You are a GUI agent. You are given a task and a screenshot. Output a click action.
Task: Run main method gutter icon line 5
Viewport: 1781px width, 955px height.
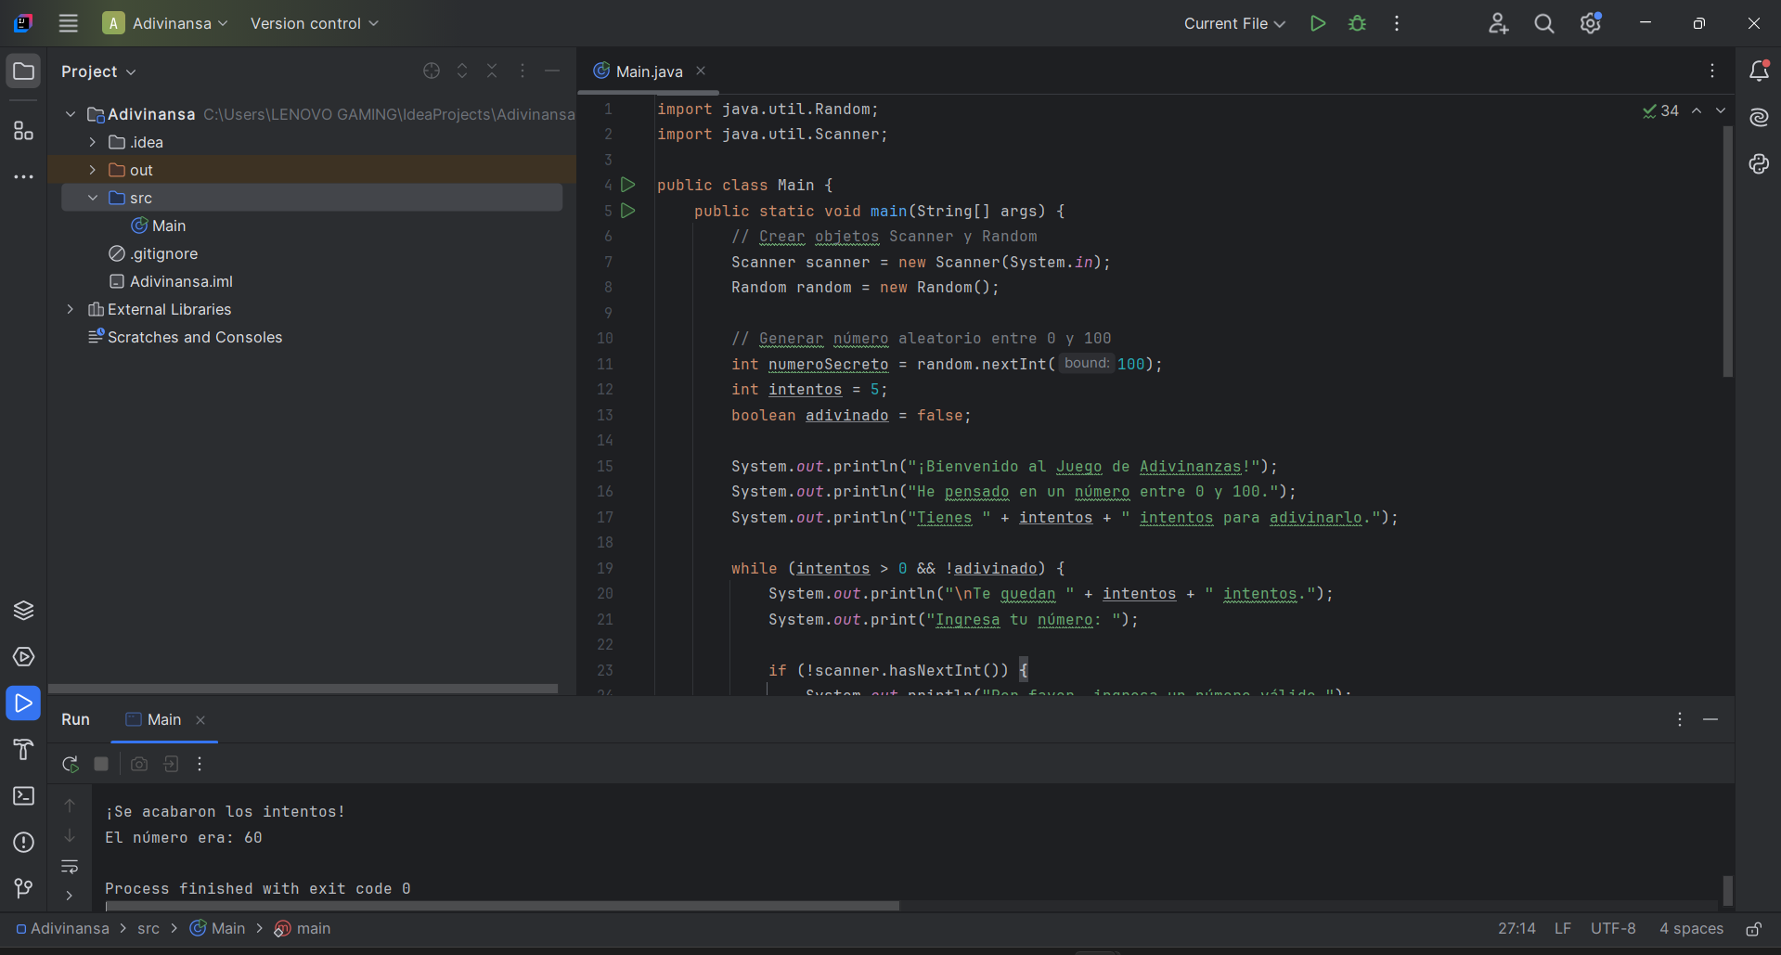click(628, 211)
